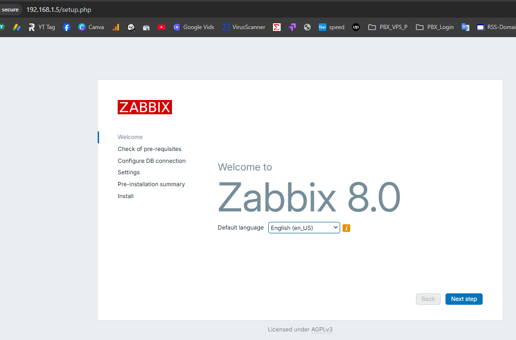This screenshot has height=340, width=516.
Task: Open the panda face bookmark icon
Action: (131, 27)
